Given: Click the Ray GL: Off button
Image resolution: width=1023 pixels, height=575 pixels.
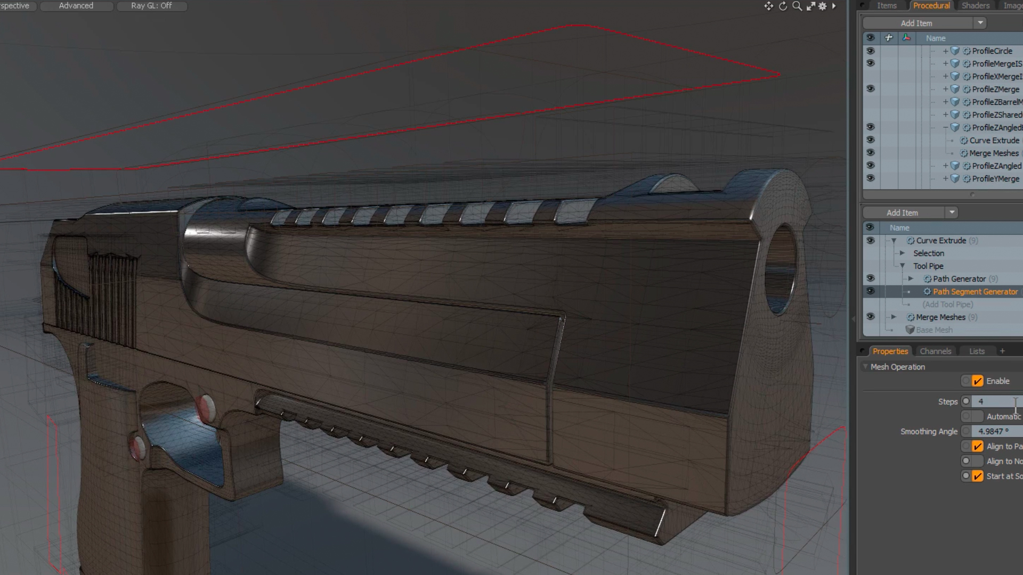Looking at the screenshot, I should (x=152, y=6).
